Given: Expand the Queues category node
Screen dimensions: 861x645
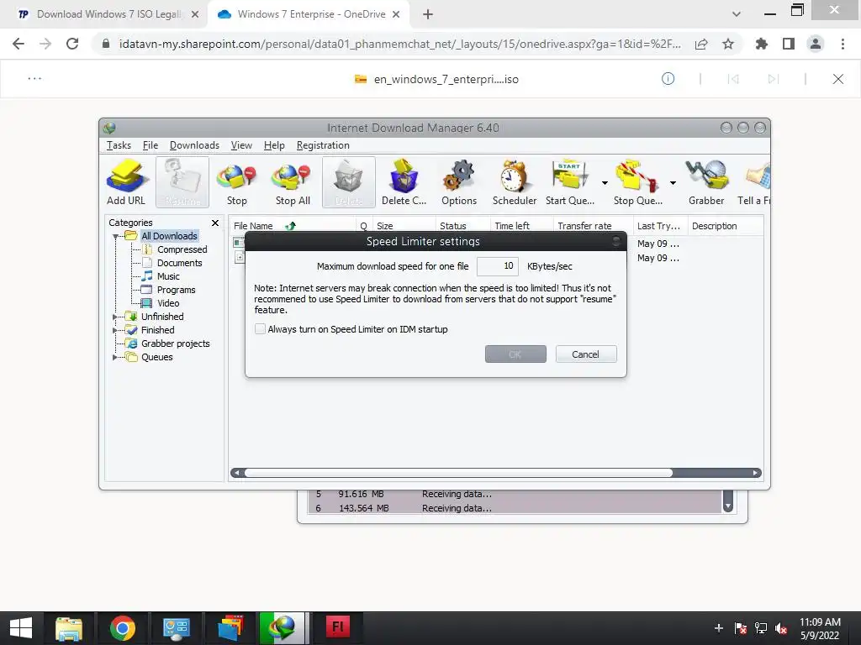Looking at the screenshot, I should tap(115, 357).
